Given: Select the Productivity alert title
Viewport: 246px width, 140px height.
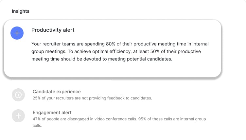Looking at the screenshot, I should click(53, 30).
